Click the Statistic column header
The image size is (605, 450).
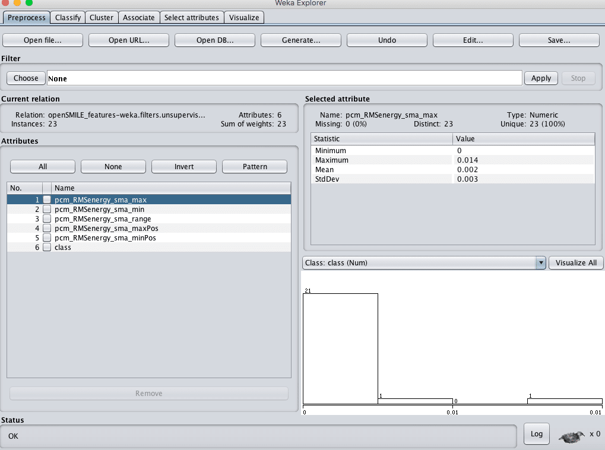[382, 138]
